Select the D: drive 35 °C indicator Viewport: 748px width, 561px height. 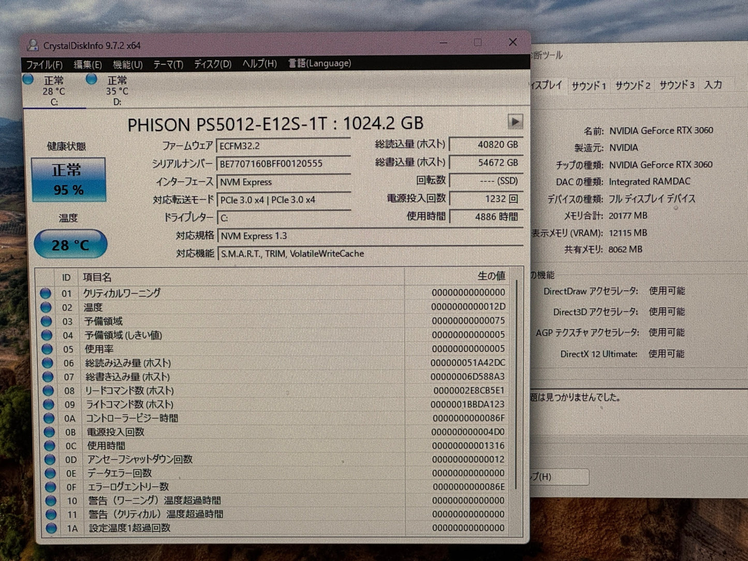[116, 91]
